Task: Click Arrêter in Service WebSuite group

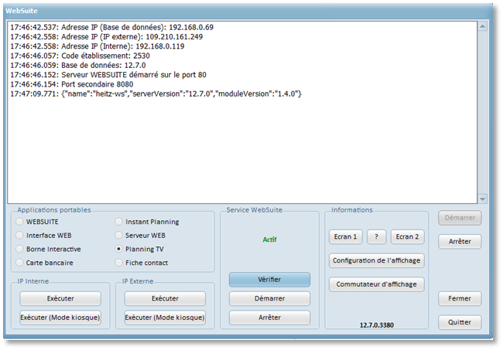Action: click(x=269, y=318)
